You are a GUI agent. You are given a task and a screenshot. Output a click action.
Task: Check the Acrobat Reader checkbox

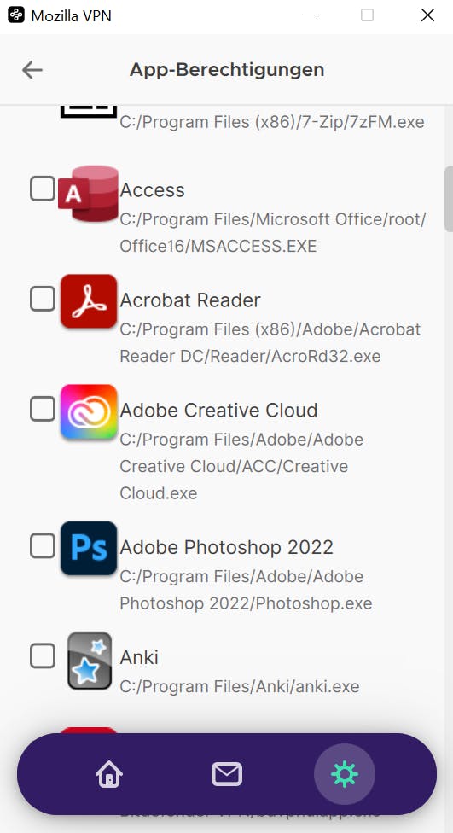click(43, 299)
